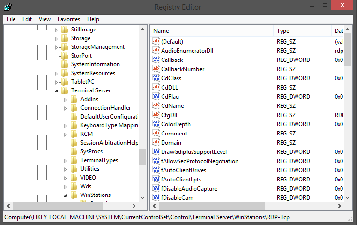Screen dimensions: 357x225
Task: Expand the VIDEO key arrow
Action: pos(66,178)
